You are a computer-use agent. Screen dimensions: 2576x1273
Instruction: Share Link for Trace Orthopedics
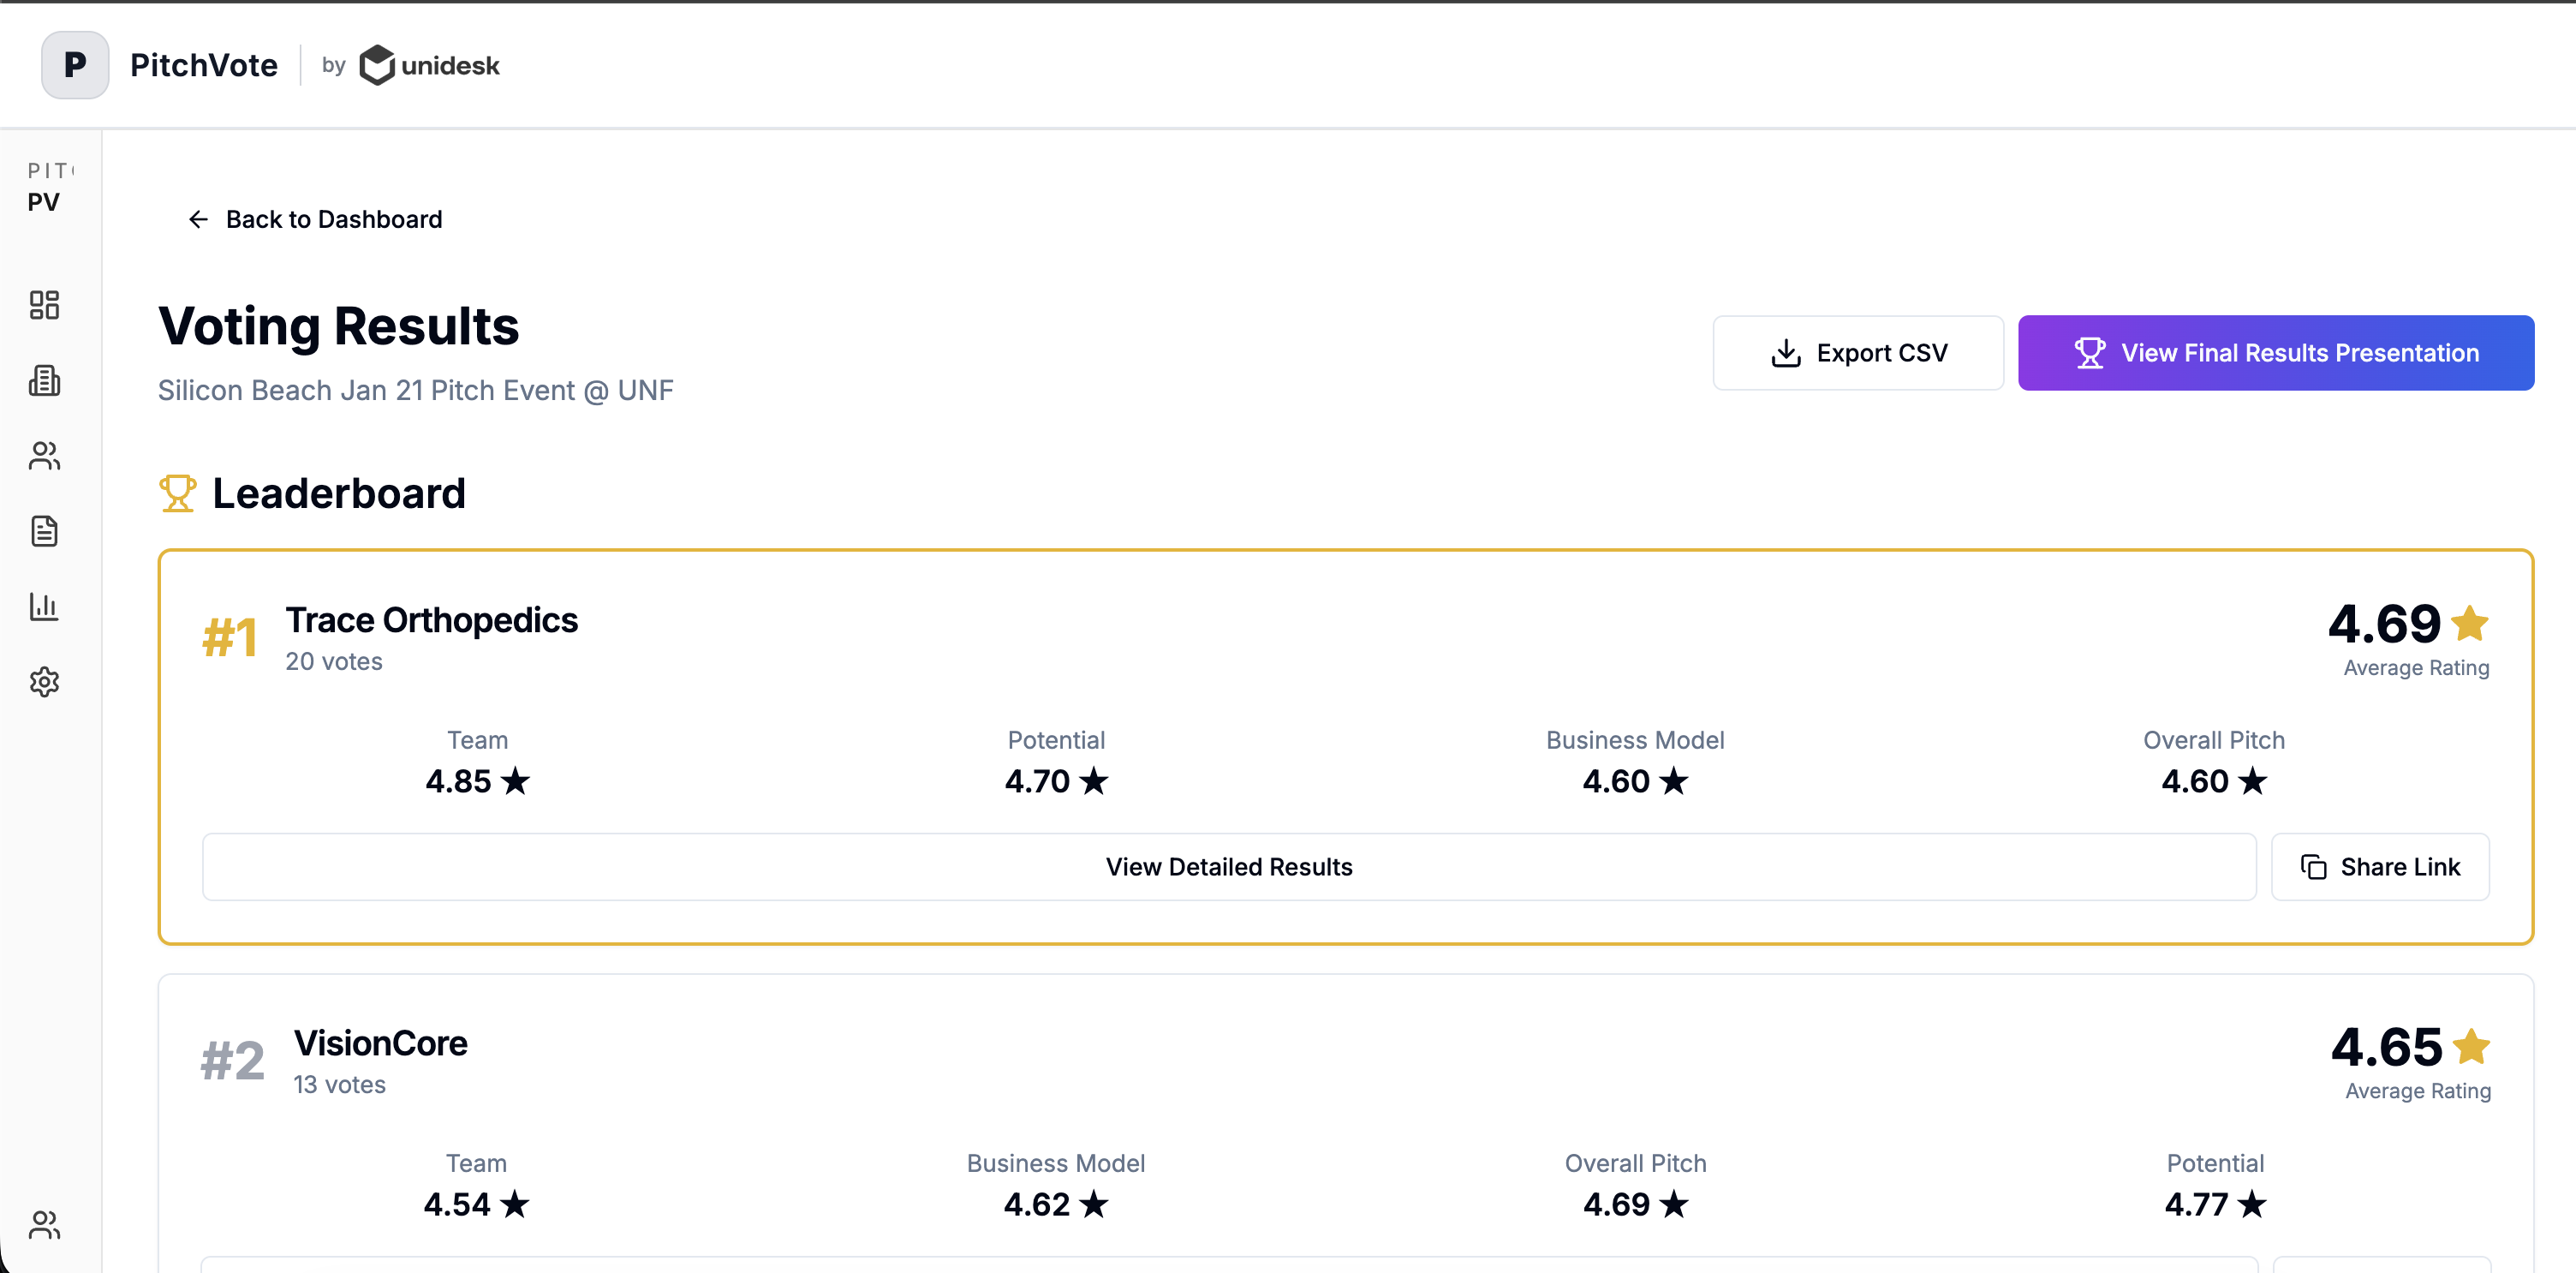pos(2380,867)
